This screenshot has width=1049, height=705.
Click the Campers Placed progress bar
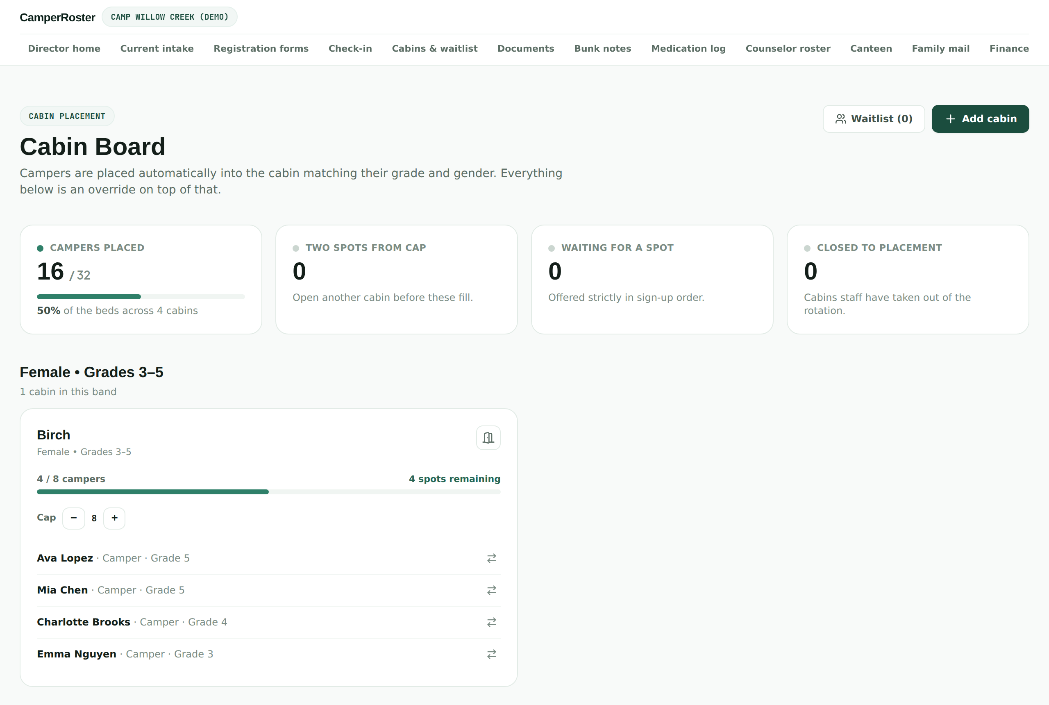[x=141, y=297]
